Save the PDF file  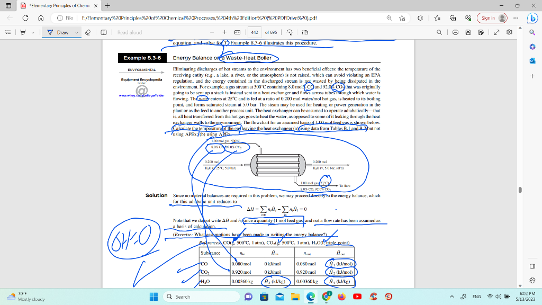pyautogui.click(x=468, y=32)
